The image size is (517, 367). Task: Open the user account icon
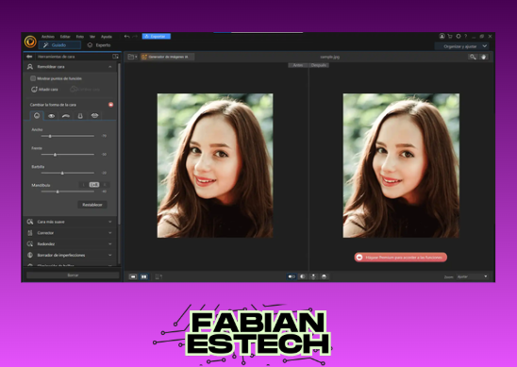[442, 36]
